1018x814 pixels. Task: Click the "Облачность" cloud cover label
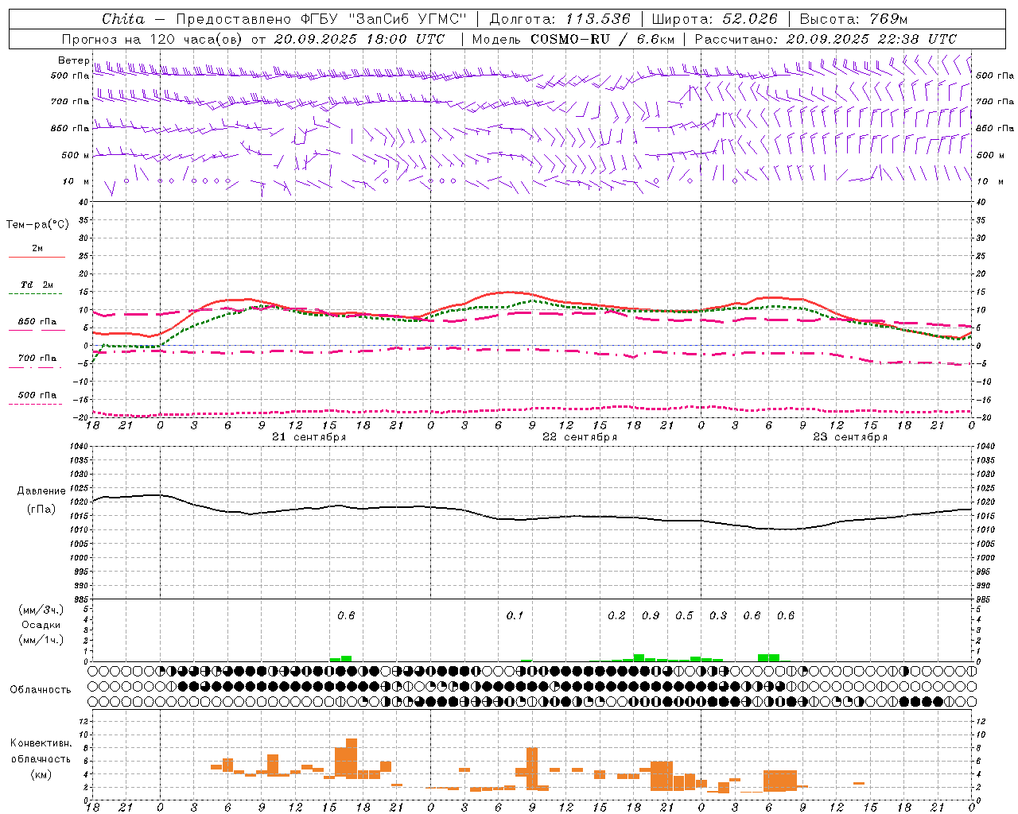(41, 689)
